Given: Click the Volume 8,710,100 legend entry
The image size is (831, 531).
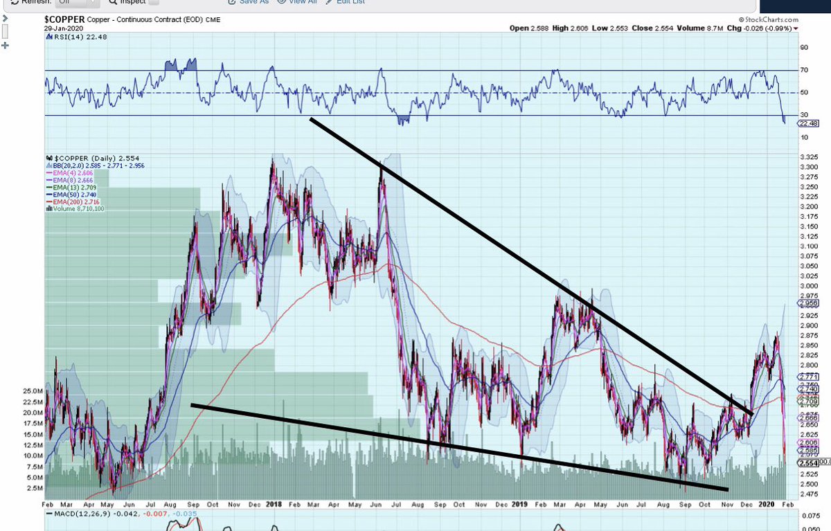Looking at the screenshot, I should (75, 208).
